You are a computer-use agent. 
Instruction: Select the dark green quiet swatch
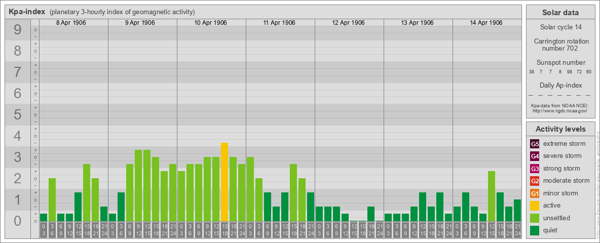[535, 230]
